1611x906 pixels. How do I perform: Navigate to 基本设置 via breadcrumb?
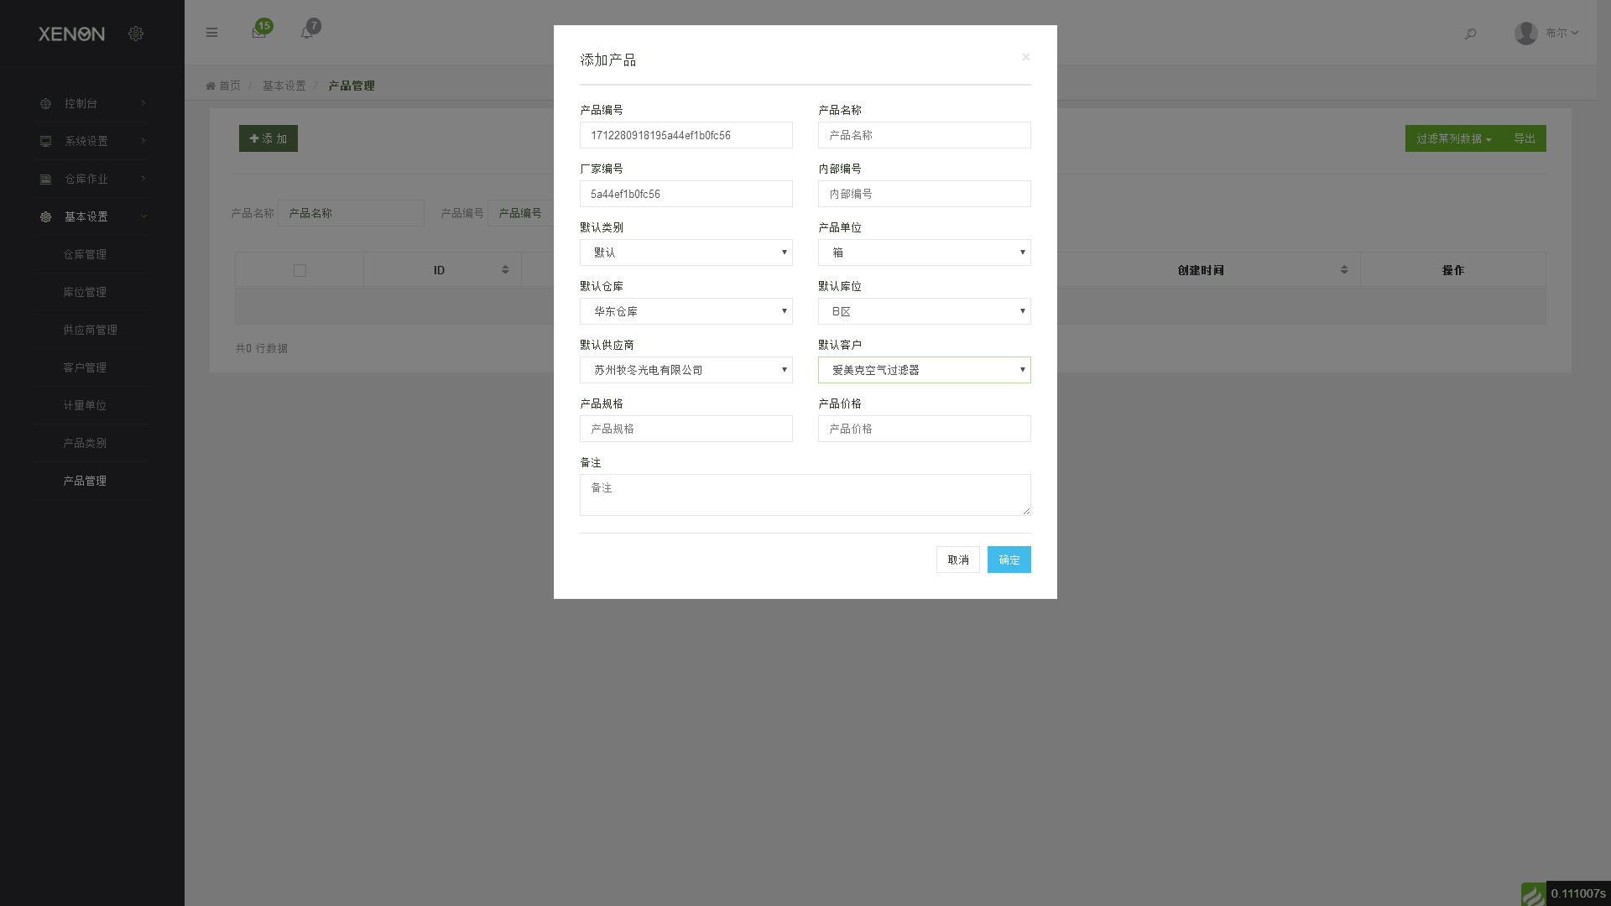tap(283, 85)
